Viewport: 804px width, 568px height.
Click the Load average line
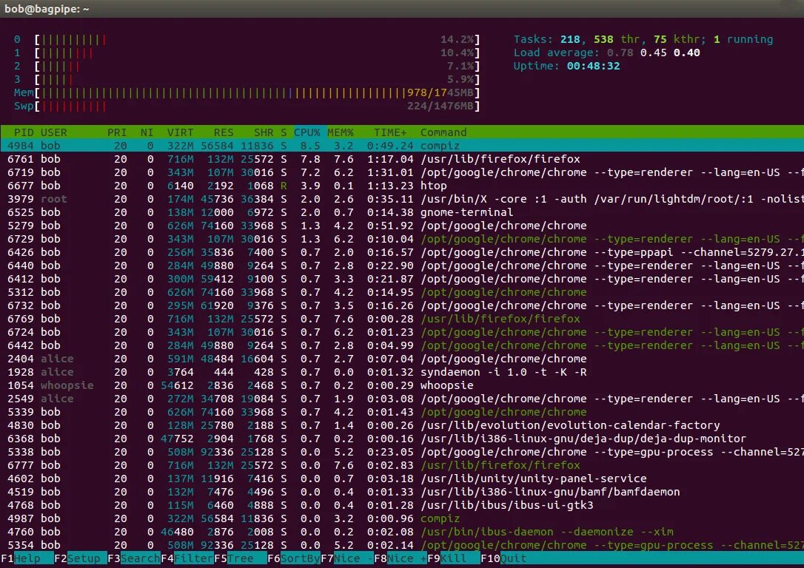[x=606, y=53]
